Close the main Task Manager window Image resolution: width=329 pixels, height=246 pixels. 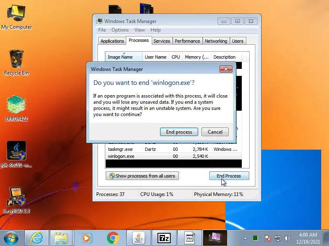251,21
